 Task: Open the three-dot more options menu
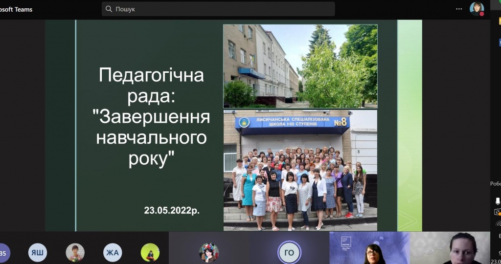click(458, 9)
